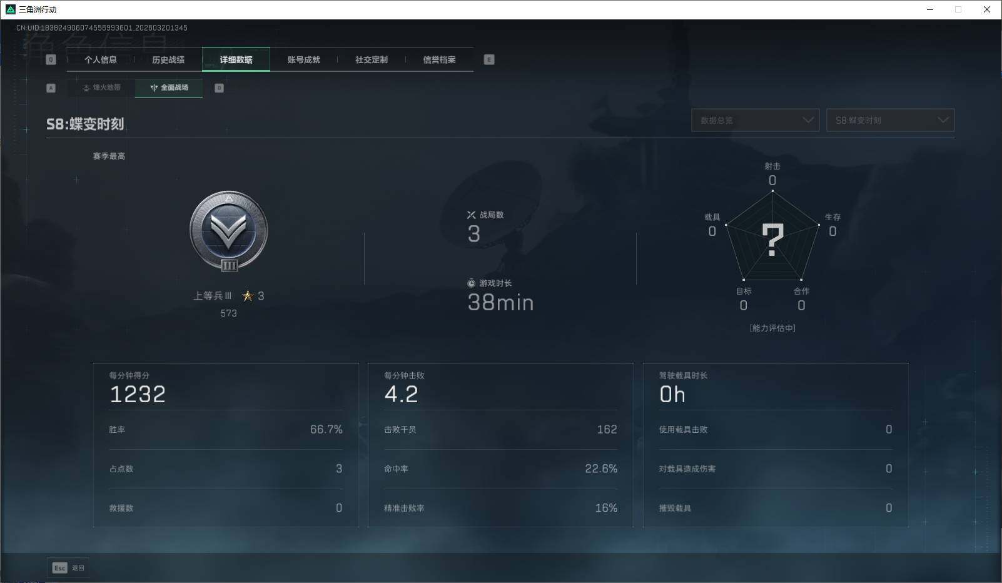
Task: Click the 赛季最高 label
Action: (x=109, y=156)
